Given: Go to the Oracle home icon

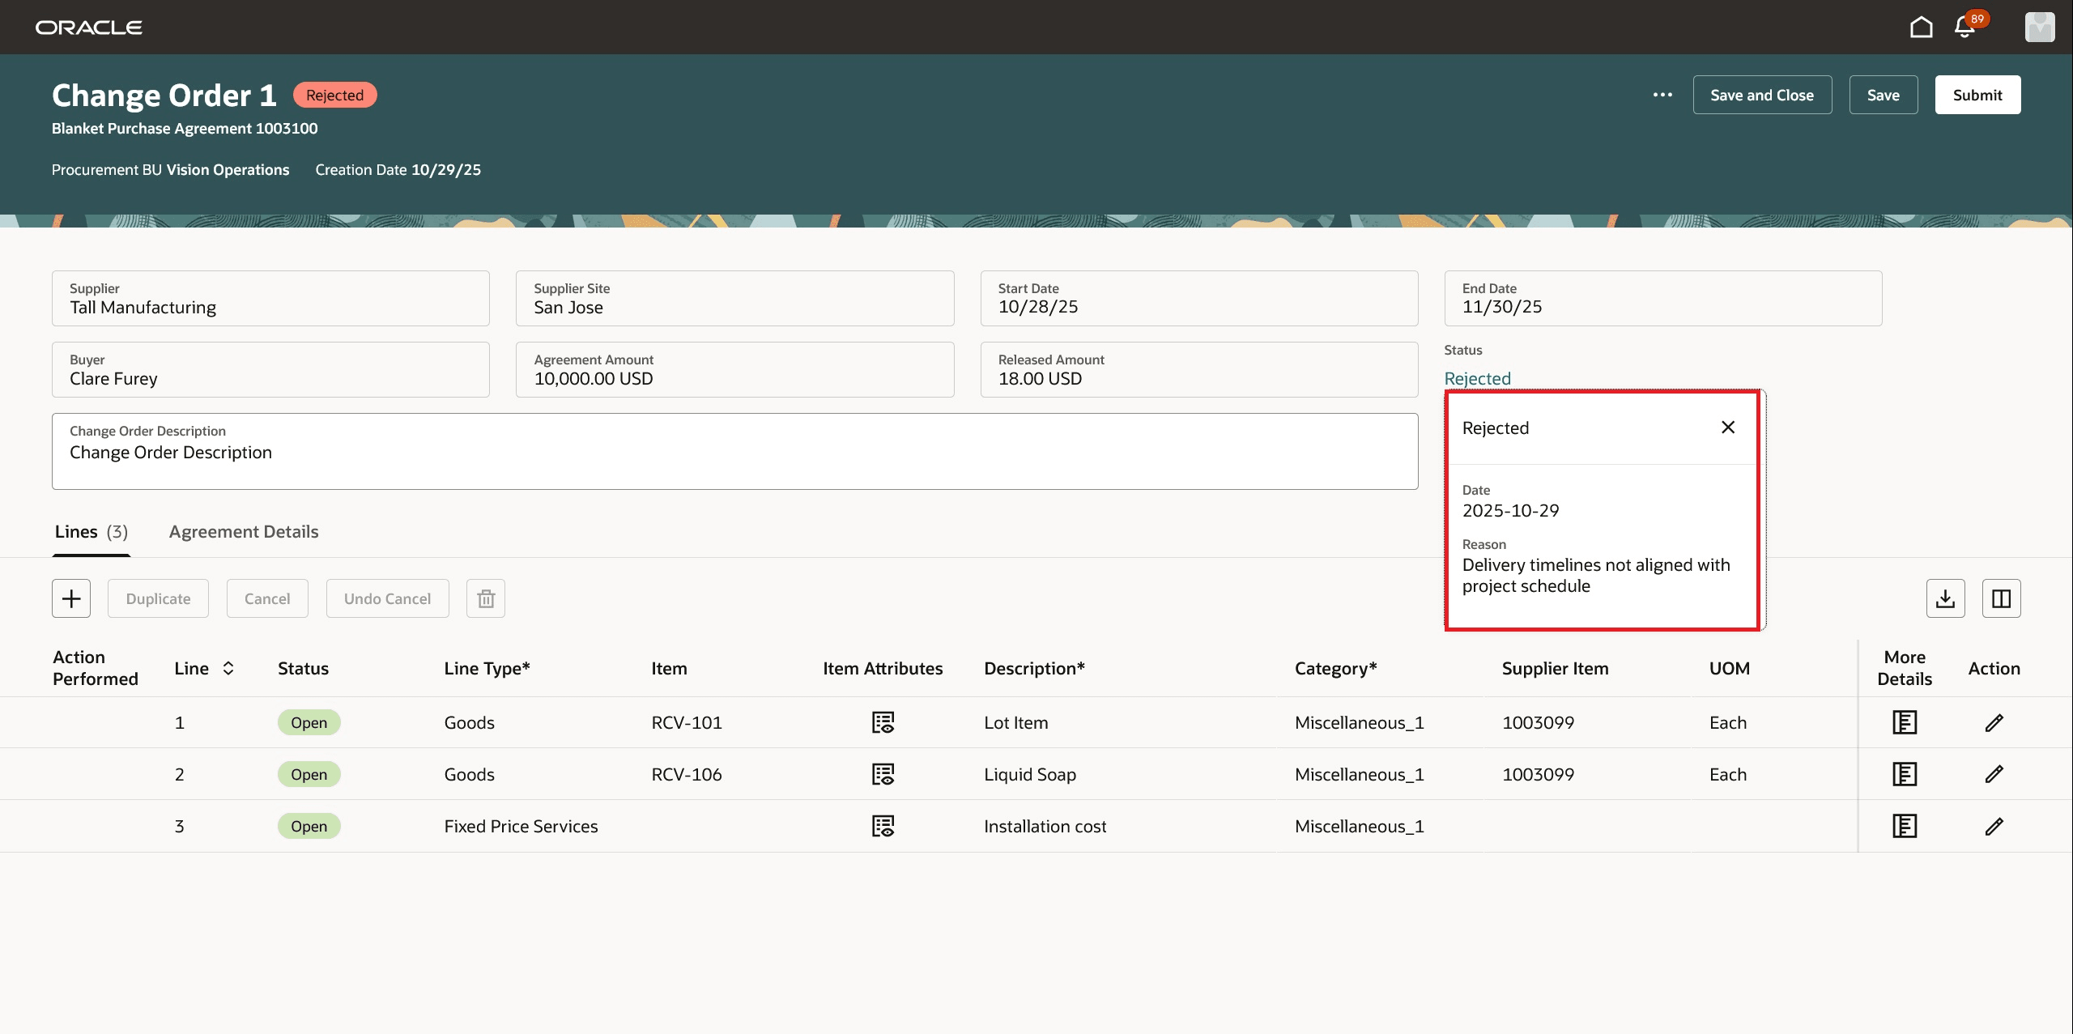Looking at the screenshot, I should pos(1921,27).
